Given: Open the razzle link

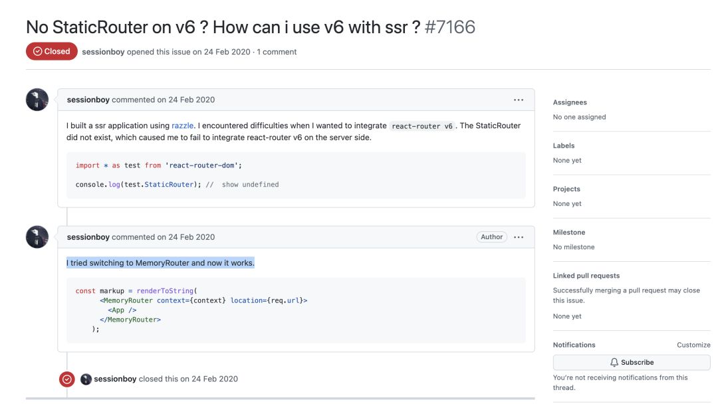Looking at the screenshot, I should tap(183, 126).
